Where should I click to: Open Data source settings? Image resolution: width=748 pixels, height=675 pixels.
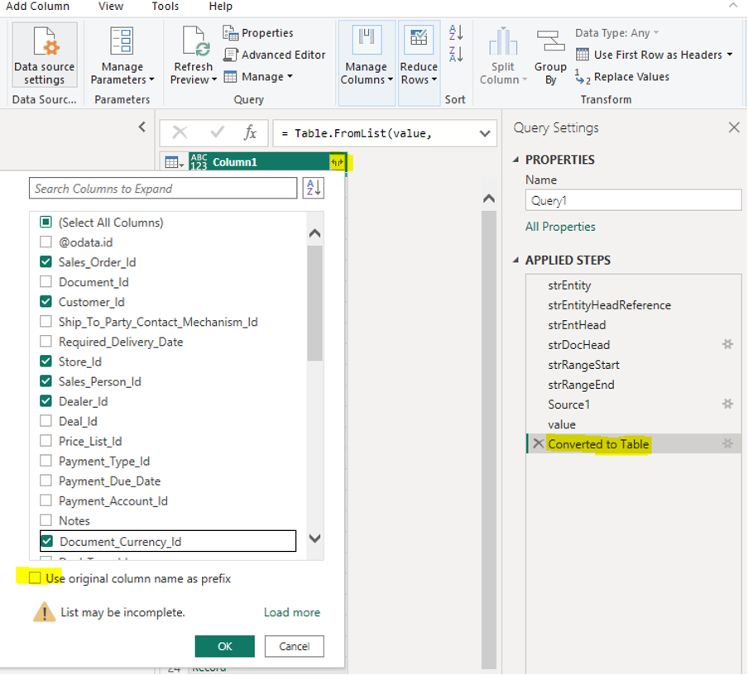[x=45, y=55]
